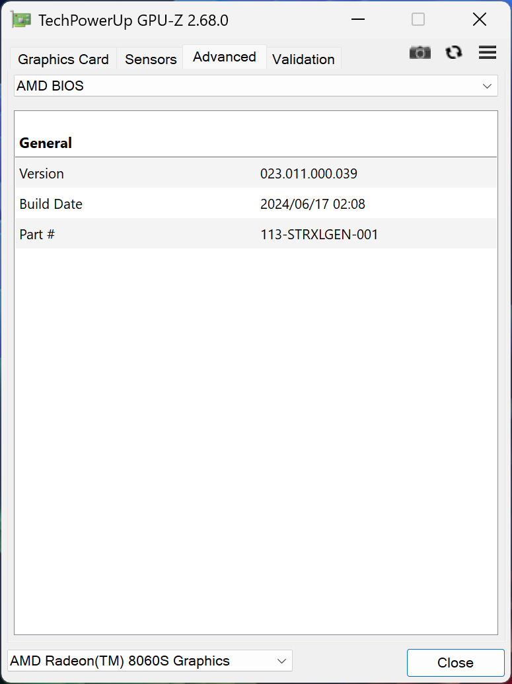
Task: Go to the Validation tab
Action: (303, 59)
